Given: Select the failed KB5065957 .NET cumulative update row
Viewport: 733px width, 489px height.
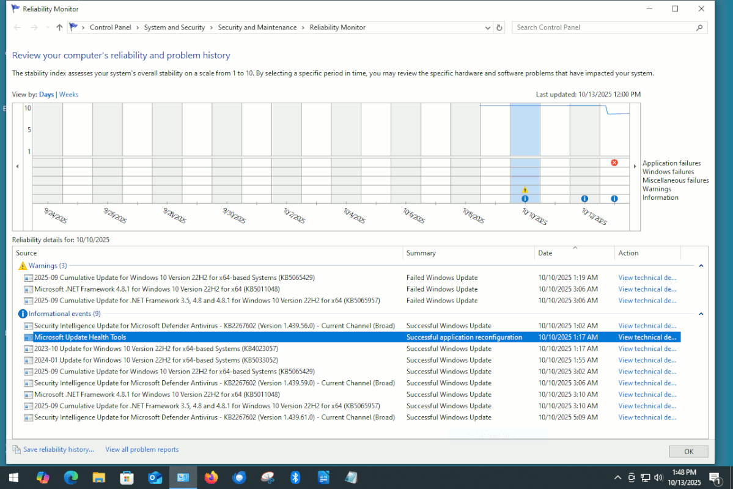Looking at the screenshot, I should [x=352, y=301].
